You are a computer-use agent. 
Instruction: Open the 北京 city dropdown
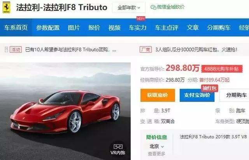(156, 146)
